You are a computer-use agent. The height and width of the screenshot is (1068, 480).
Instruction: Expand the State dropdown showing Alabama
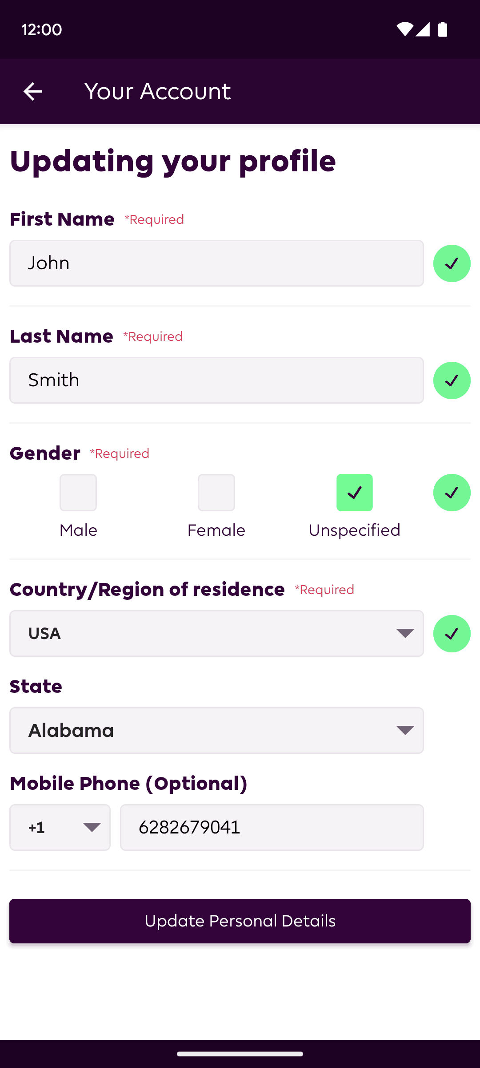pyautogui.click(x=216, y=730)
